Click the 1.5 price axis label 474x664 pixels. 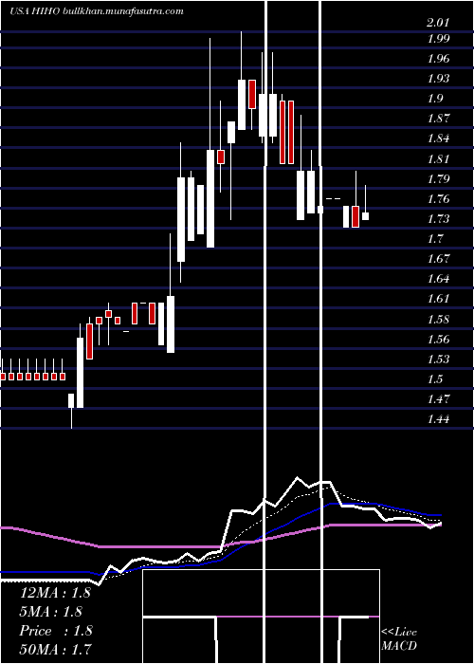(434, 379)
